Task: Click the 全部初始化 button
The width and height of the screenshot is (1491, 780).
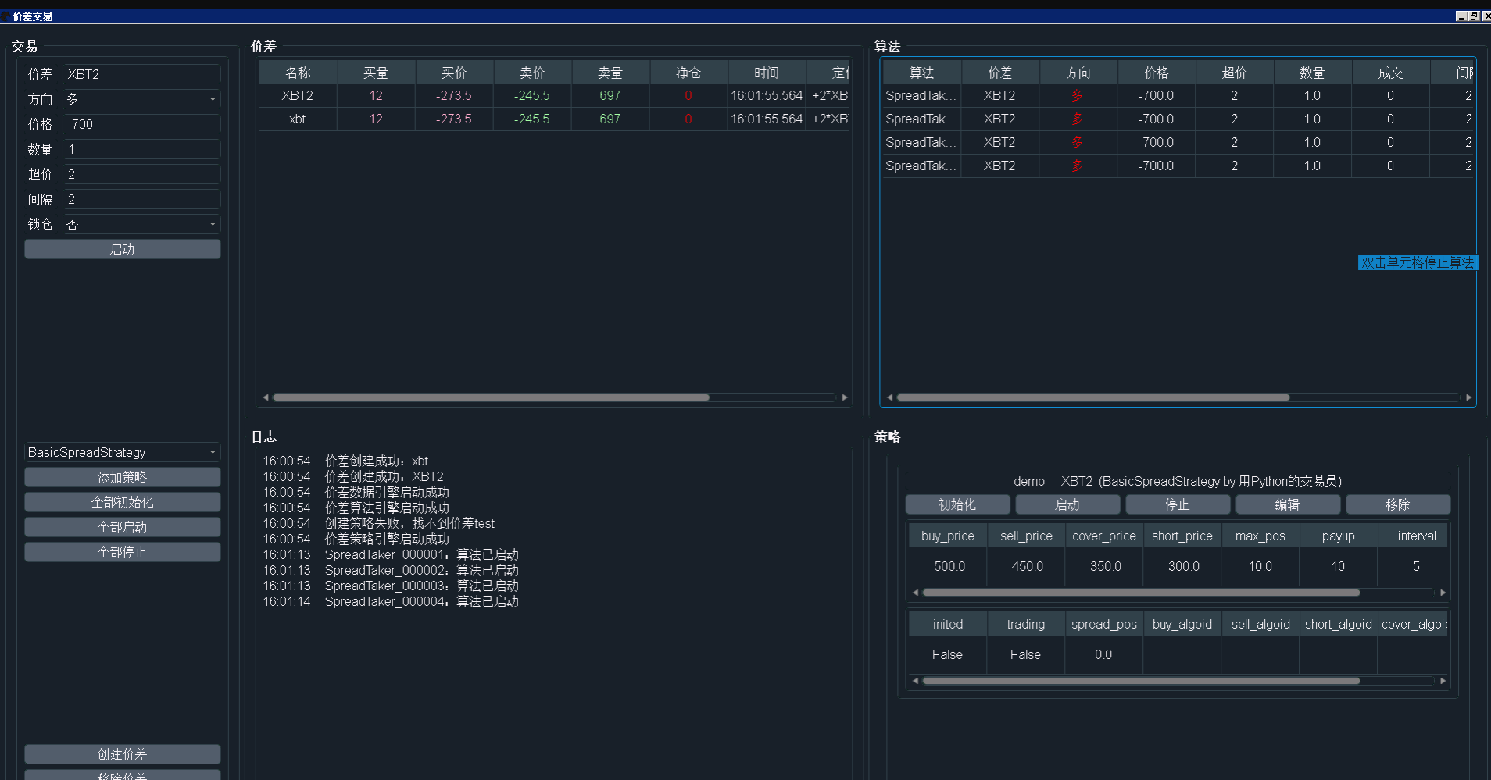Action: click(x=123, y=502)
